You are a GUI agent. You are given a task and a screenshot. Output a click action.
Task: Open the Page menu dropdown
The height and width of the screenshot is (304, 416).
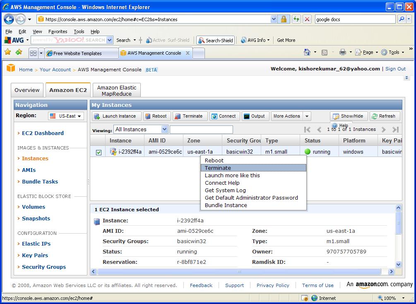(x=368, y=52)
